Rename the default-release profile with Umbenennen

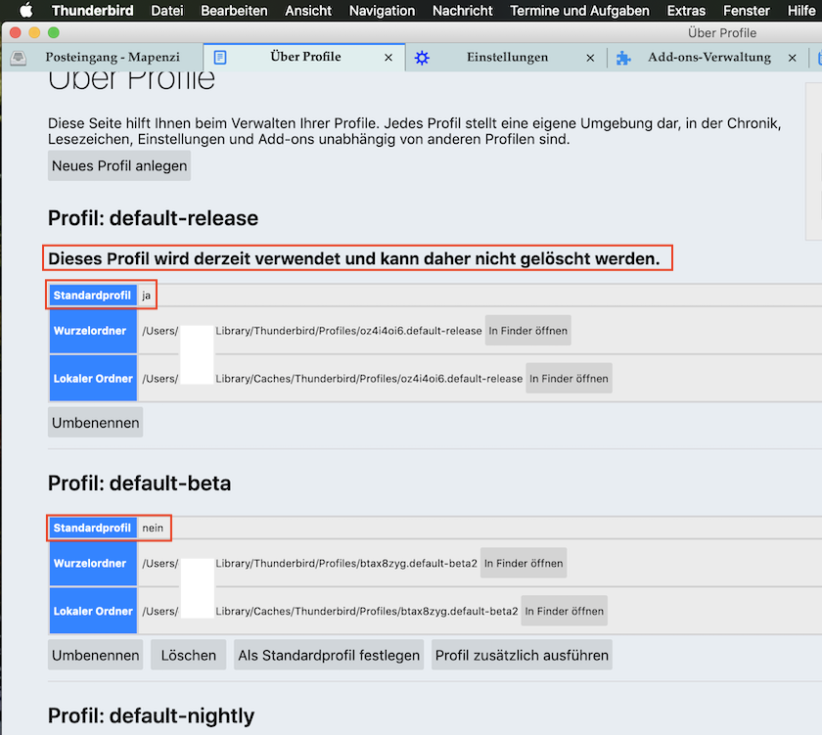[x=96, y=423]
